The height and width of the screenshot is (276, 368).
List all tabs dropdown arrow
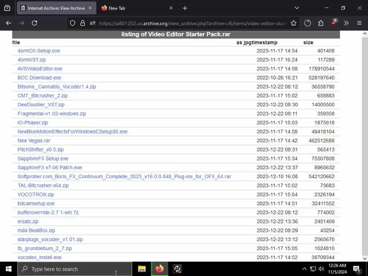(x=296, y=8)
